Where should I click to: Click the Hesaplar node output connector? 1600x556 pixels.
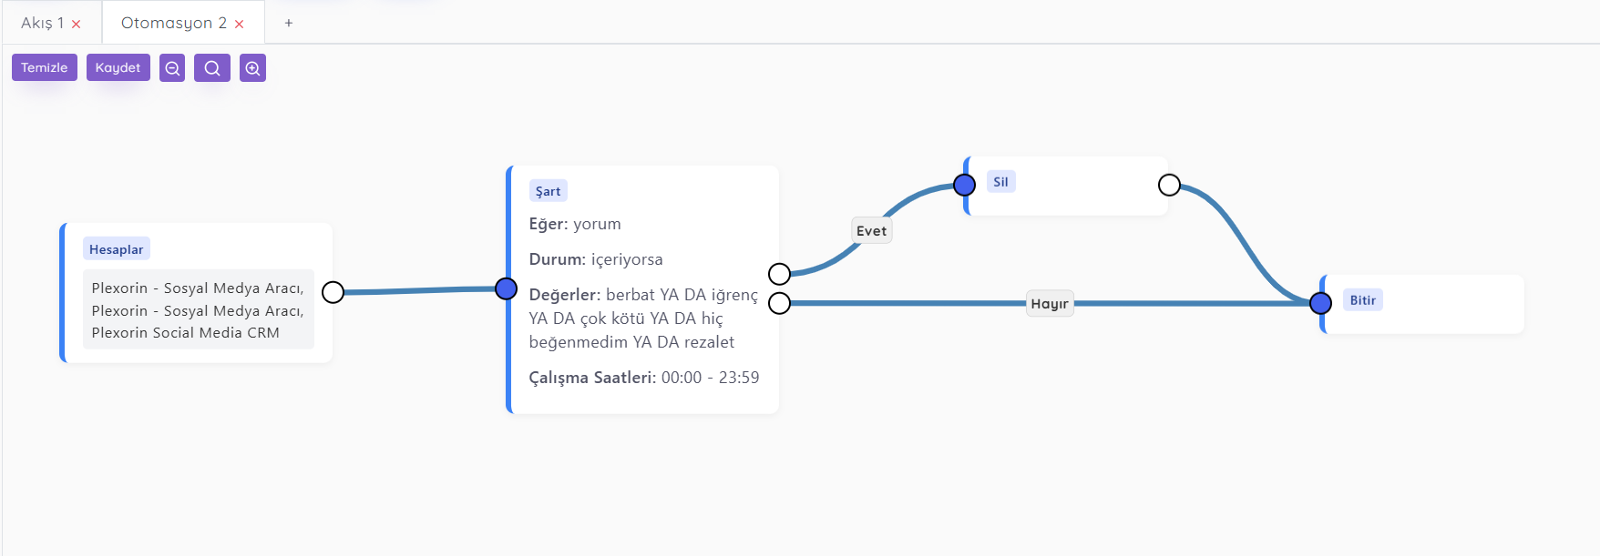[x=333, y=292]
